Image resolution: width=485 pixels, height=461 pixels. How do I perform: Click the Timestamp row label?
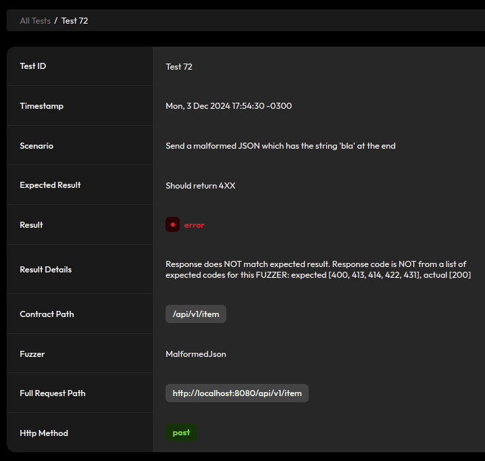pos(42,106)
